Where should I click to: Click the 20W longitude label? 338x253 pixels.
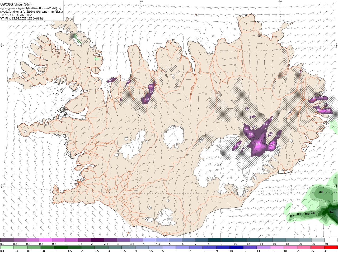pos(140,1)
